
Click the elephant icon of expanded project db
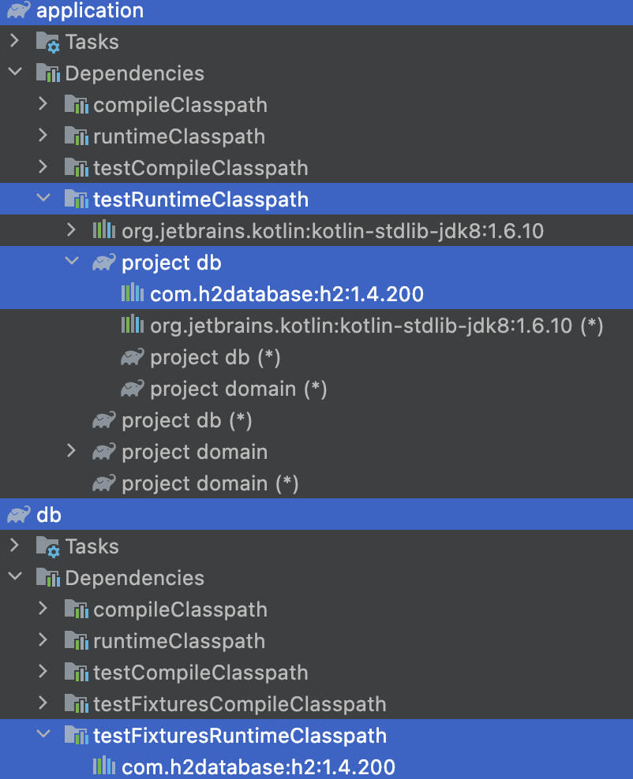coord(104,262)
